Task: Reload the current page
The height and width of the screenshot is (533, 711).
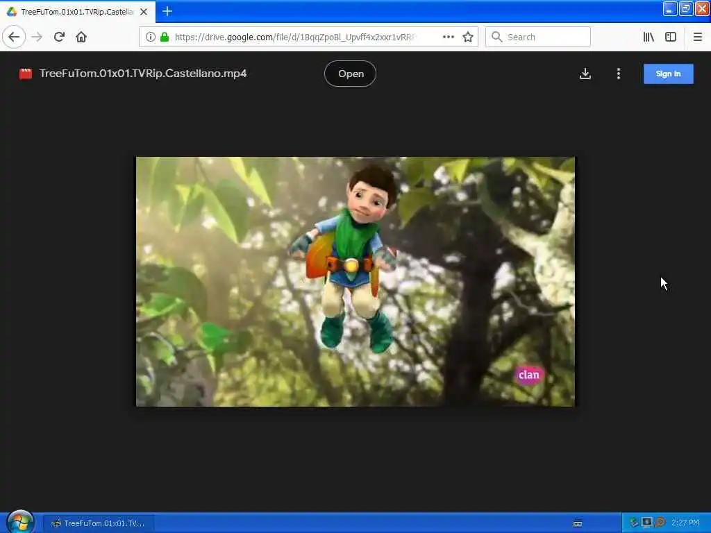Action: [59, 37]
